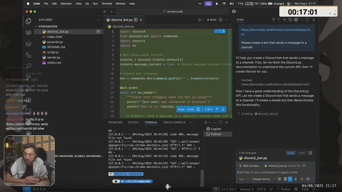
Task: Open the dropdown next to stop button
Action: point(312,179)
